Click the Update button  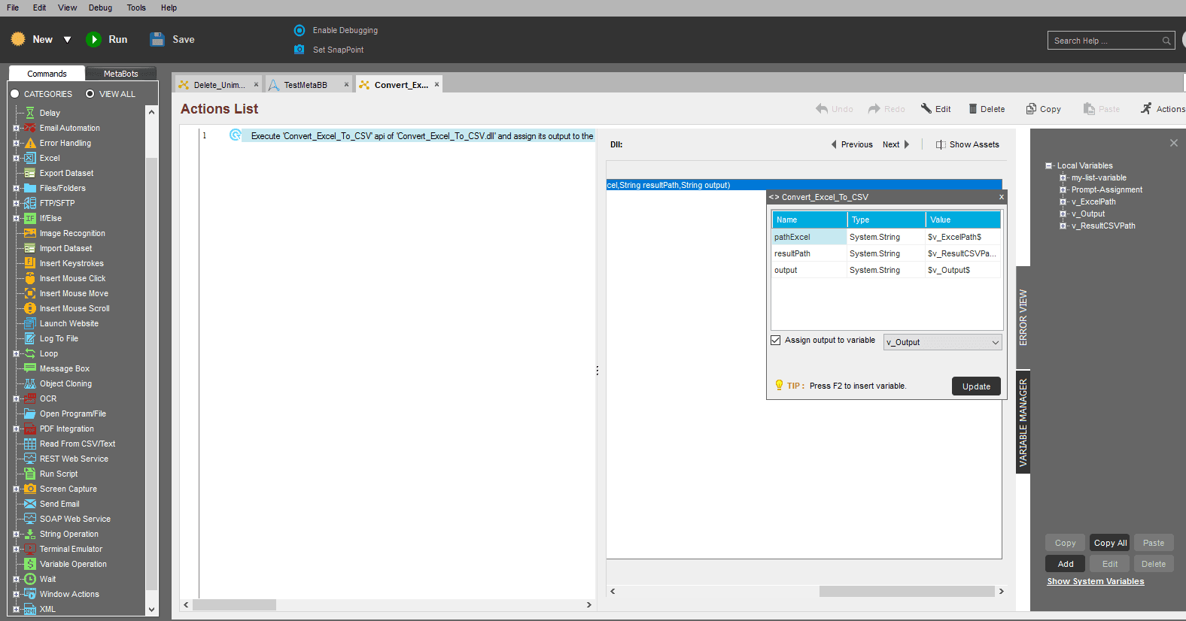coord(976,386)
